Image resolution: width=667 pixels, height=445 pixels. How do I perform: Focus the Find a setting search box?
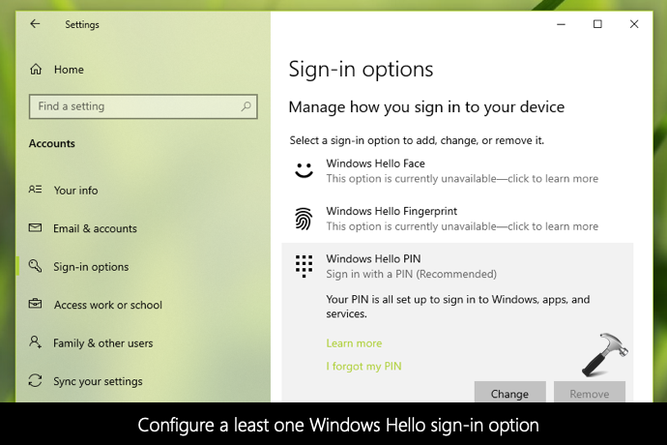coord(143,106)
